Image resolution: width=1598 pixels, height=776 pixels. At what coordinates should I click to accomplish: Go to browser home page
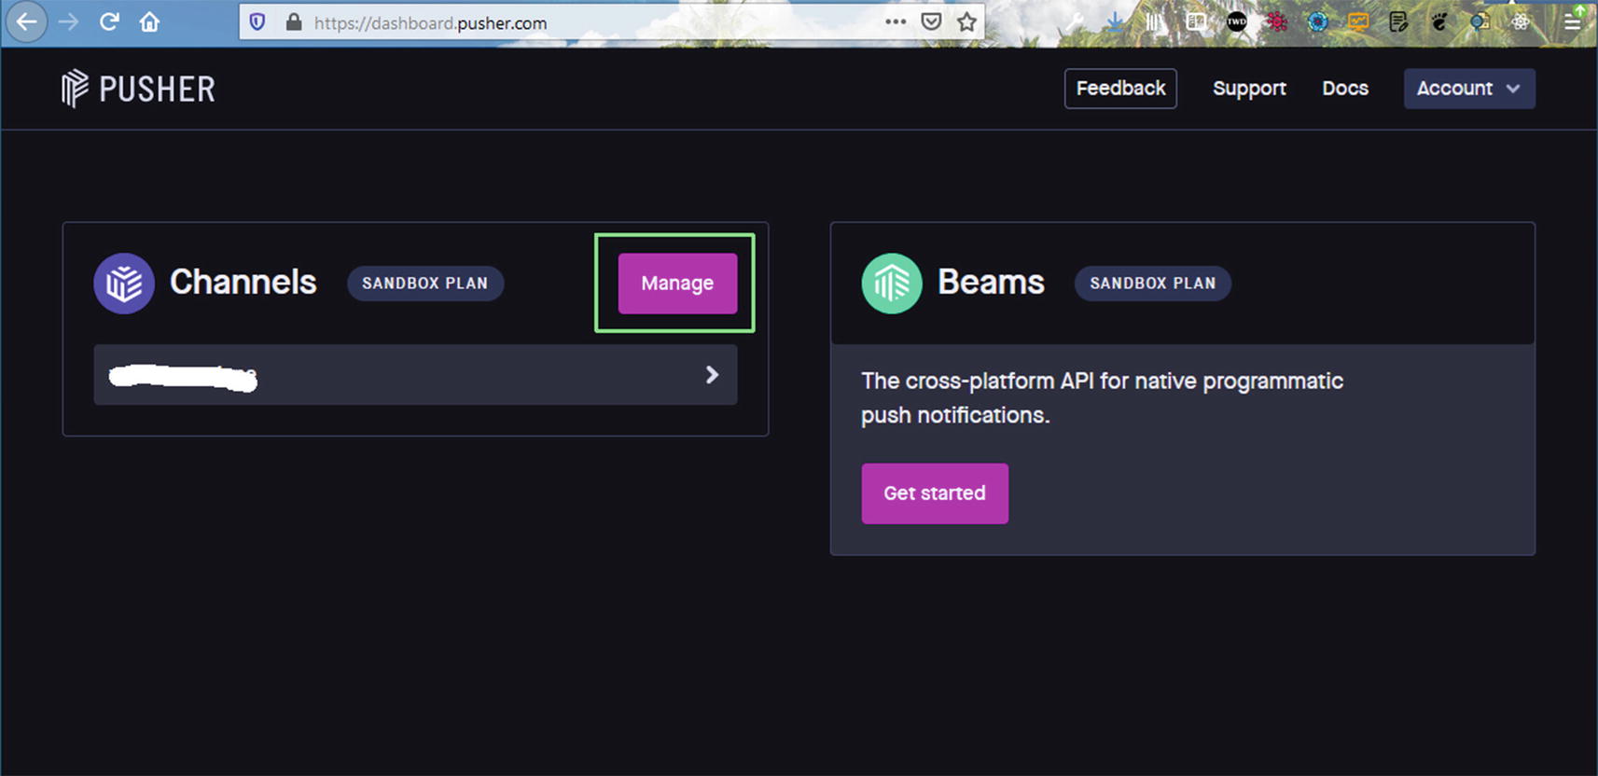[149, 22]
